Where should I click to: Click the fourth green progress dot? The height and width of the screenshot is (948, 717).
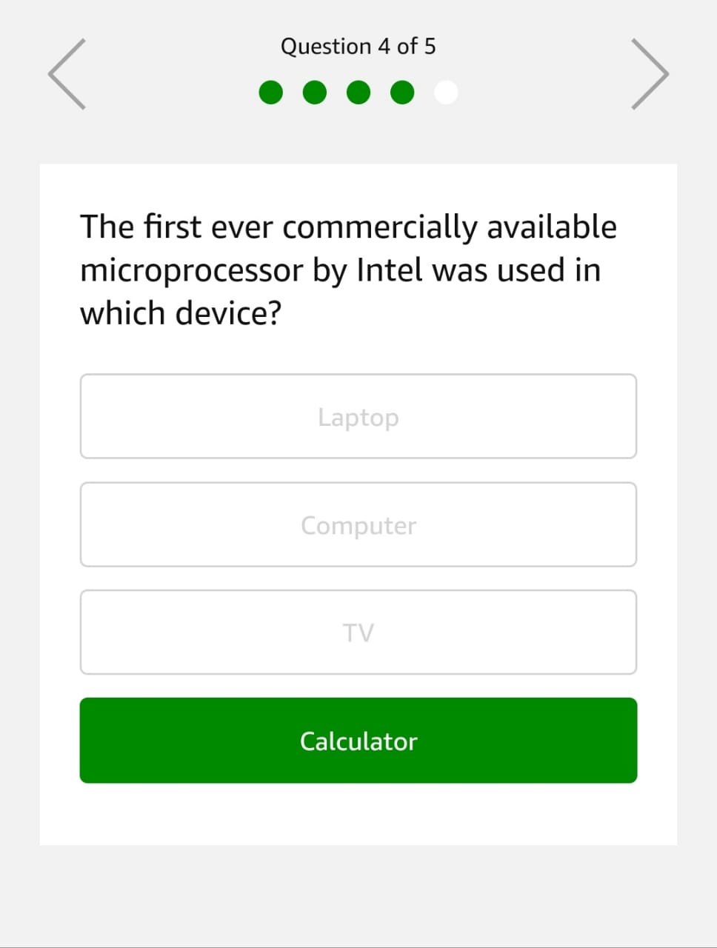point(402,92)
